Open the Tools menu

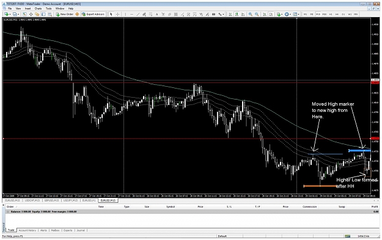click(48, 9)
